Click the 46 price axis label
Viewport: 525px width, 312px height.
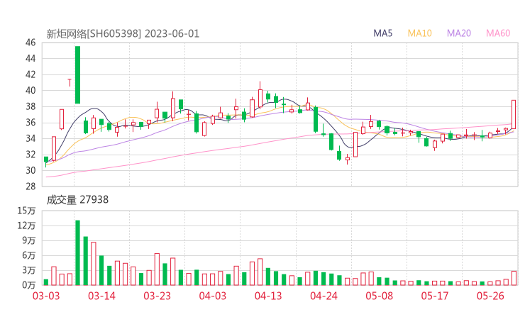tap(31, 43)
